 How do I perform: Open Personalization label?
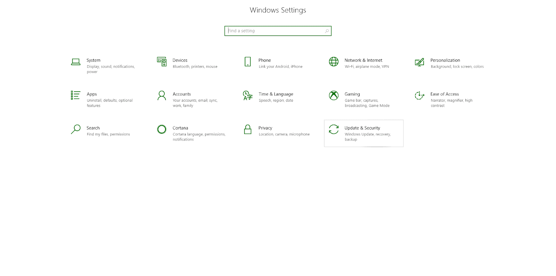click(445, 60)
